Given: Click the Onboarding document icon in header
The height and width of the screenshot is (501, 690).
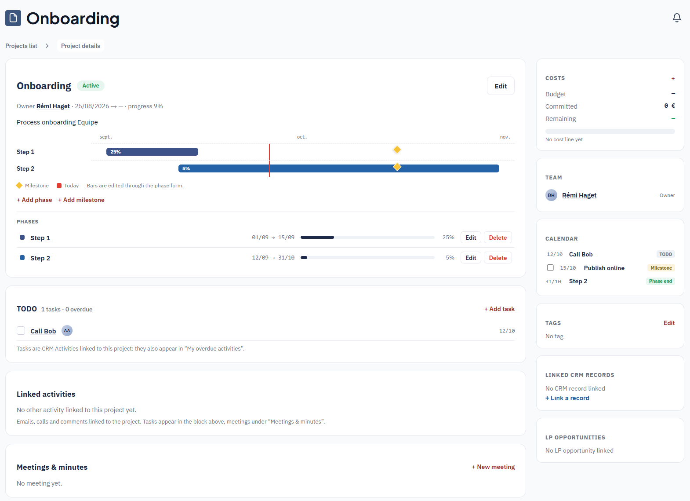Looking at the screenshot, I should pyautogui.click(x=13, y=18).
